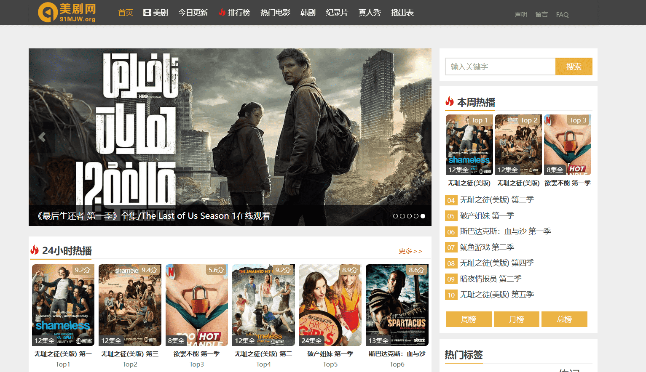
Task: Click title 斯巴达克斯：血与沙 under Top6 poster
Action: [397, 354]
